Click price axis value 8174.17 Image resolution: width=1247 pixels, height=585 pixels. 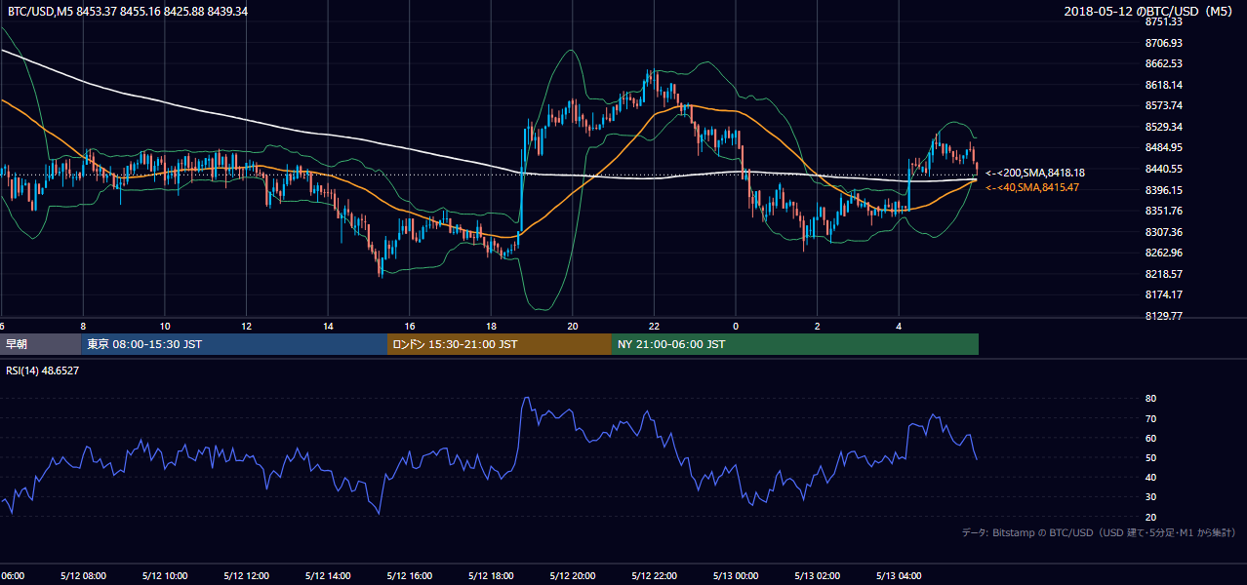pos(1163,294)
